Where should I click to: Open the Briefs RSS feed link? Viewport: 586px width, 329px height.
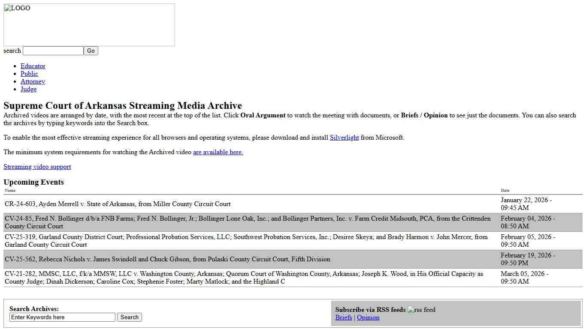(344, 317)
